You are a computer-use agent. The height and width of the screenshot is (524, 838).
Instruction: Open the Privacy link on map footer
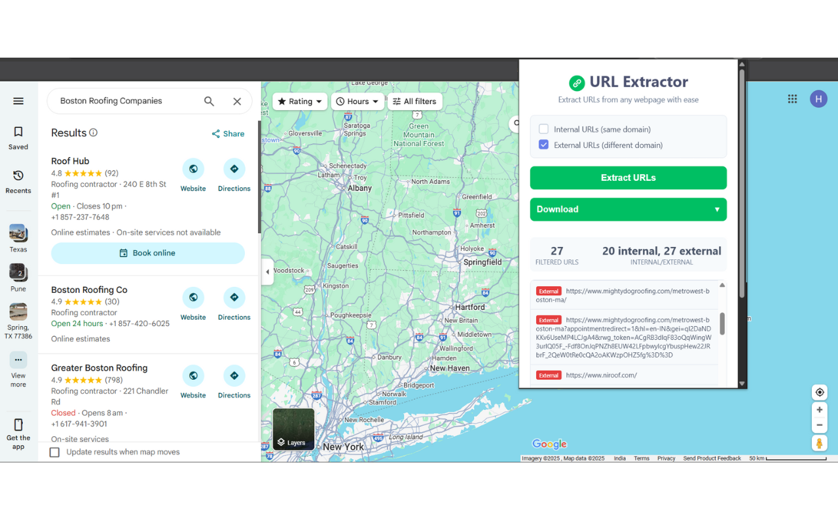coord(666,458)
